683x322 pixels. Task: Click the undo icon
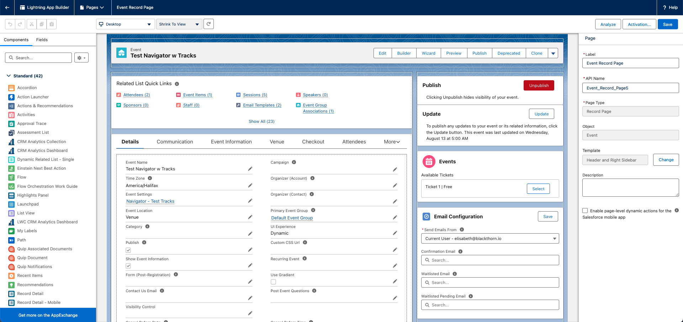[10, 24]
